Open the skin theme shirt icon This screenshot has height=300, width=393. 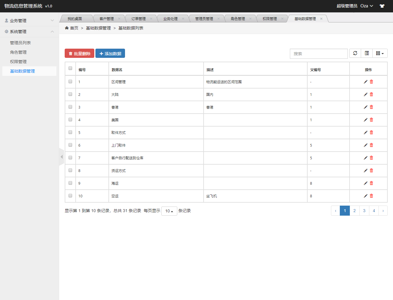click(x=382, y=6)
